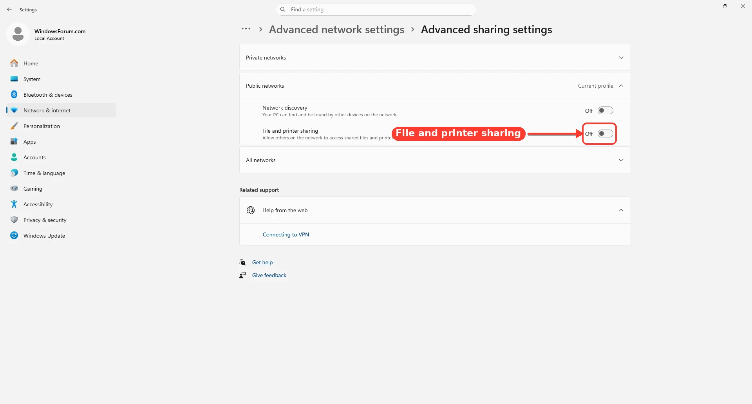
Task: Click in the Find a setting box
Action: (x=376, y=9)
